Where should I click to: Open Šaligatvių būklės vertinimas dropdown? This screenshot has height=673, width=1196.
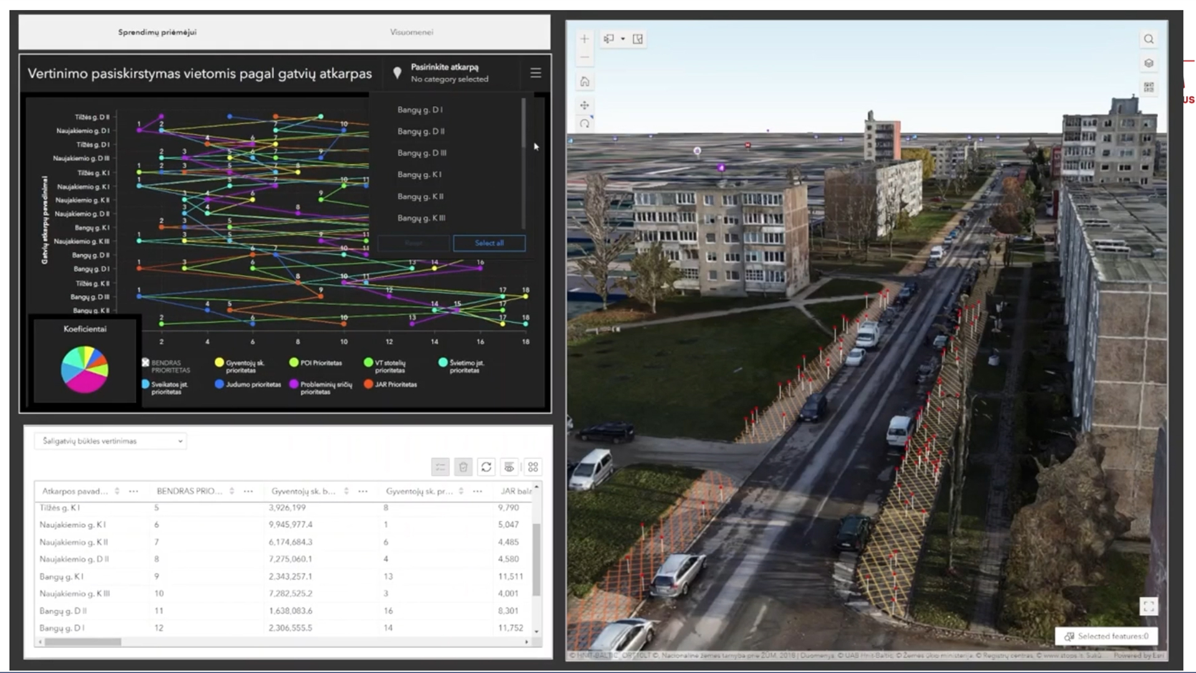(110, 441)
